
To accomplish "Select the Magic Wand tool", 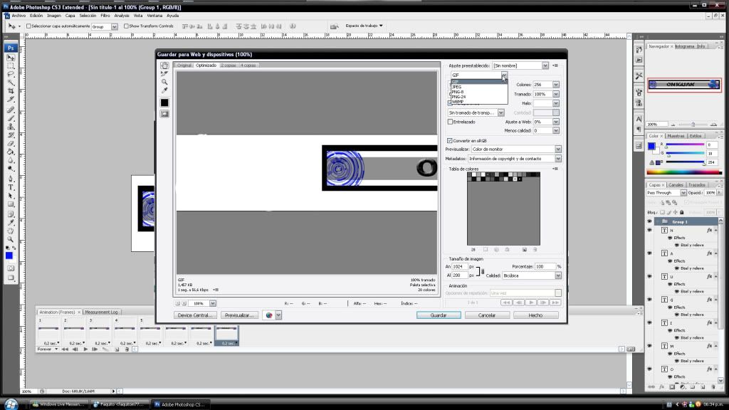I will (x=11, y=83).
